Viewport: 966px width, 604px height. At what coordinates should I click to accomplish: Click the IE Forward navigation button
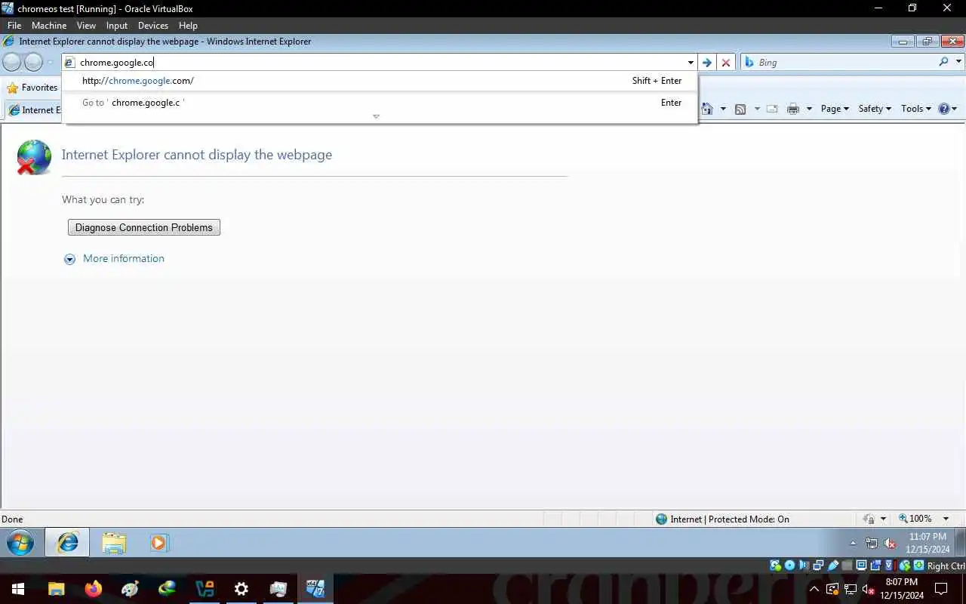pos(33,63)
